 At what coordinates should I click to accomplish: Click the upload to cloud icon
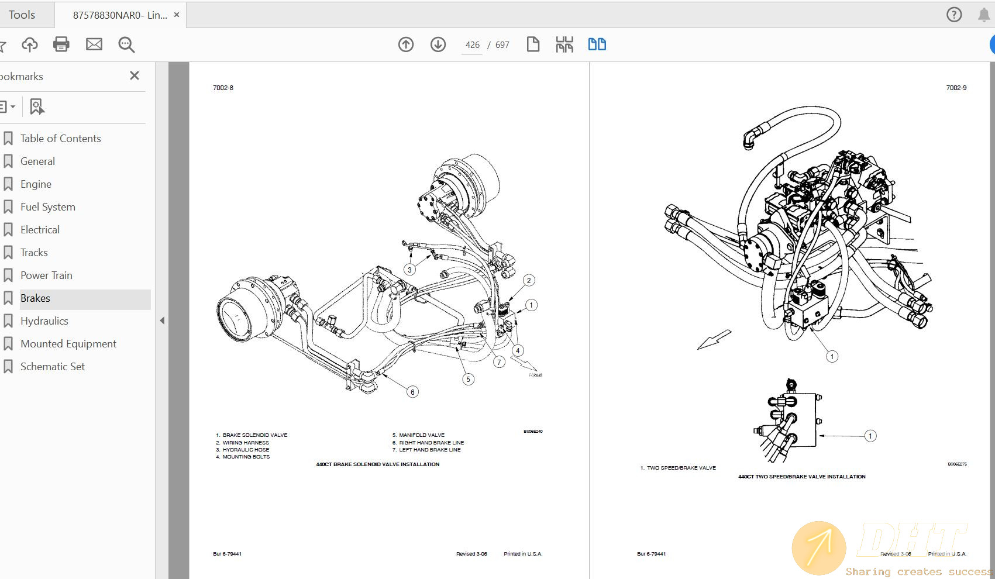29,44
